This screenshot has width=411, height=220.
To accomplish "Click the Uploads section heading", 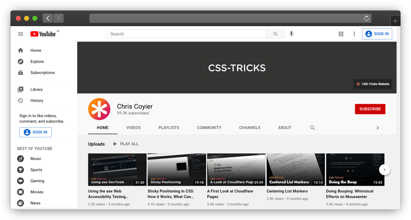I will (x=97, y=144).
